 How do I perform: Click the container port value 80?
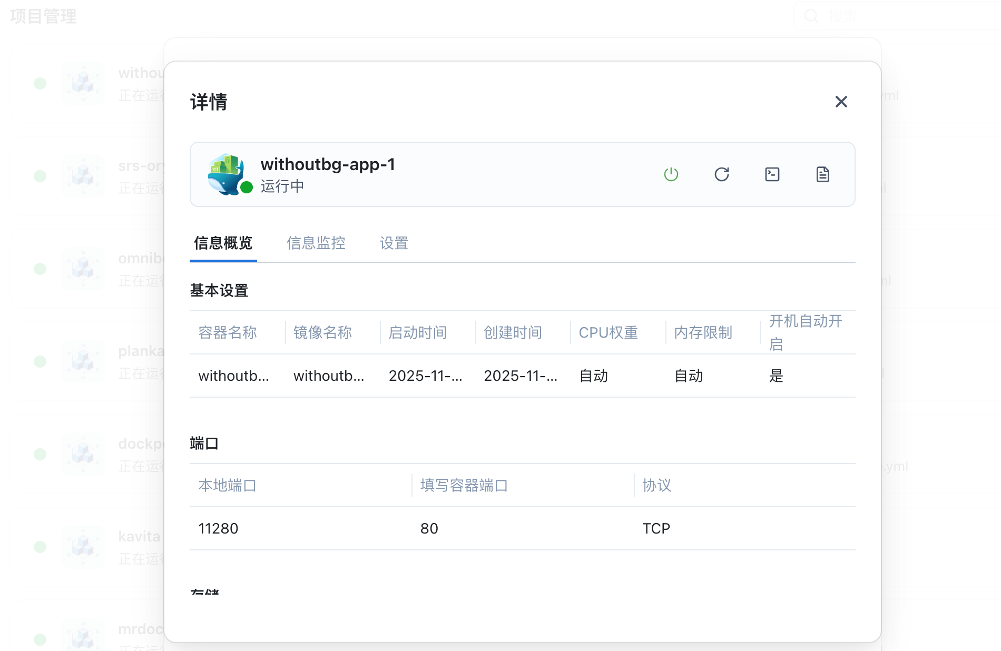[429, 528]
